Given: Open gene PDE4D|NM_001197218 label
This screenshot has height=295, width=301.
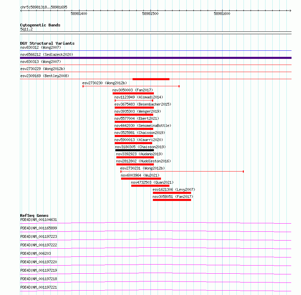Looking at the screenshot, I should [39, 279].
